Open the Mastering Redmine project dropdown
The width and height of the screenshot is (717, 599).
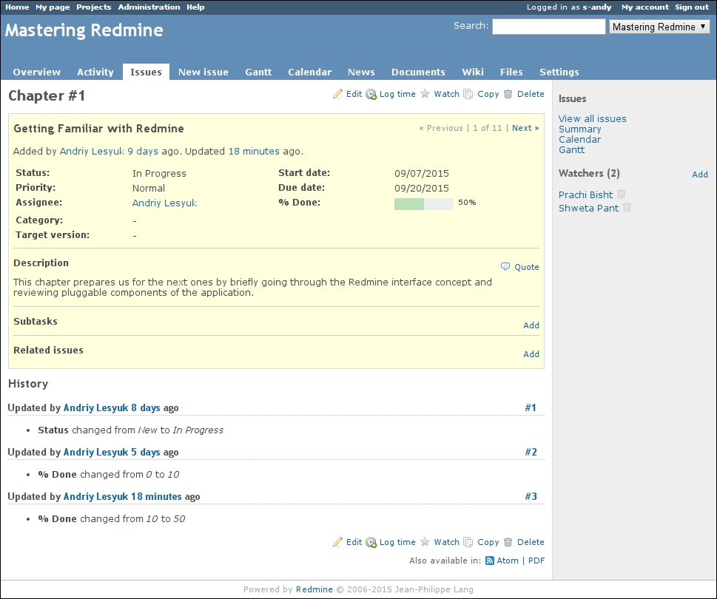[659, 27]
